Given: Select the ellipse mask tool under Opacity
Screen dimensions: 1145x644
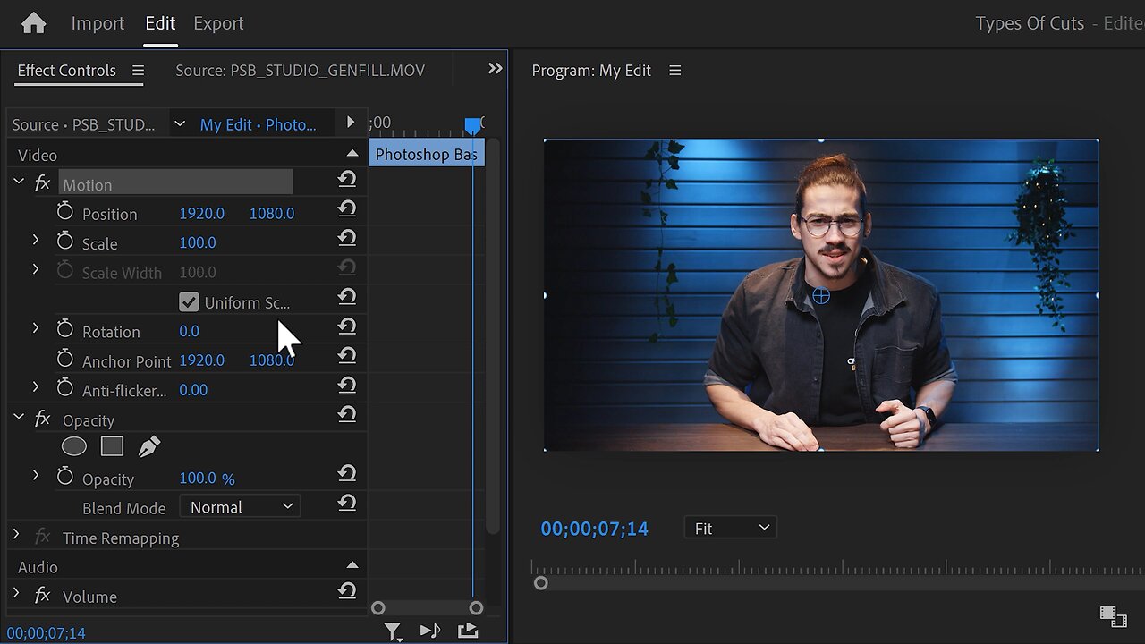Looking at the screenshot, I should (x=74, y=446).
